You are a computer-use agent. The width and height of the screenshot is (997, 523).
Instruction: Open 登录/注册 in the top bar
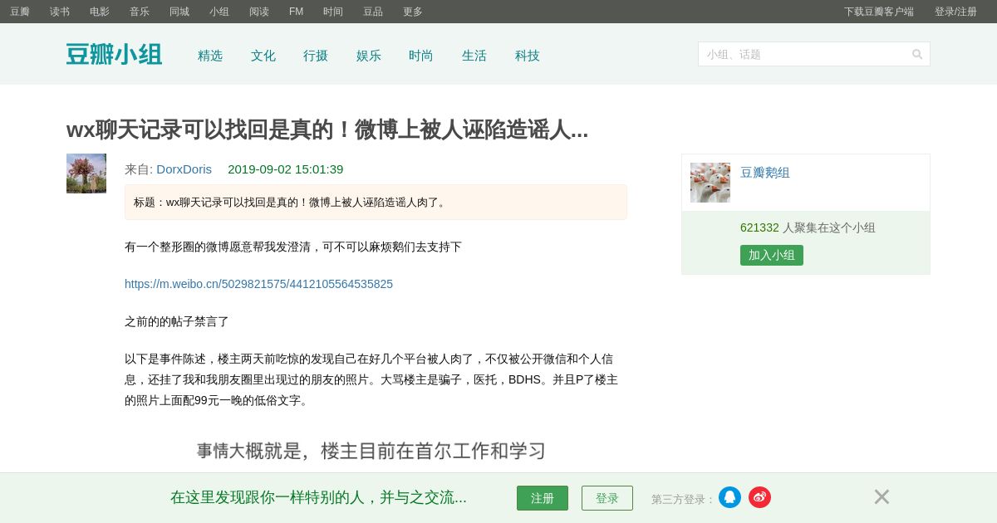point(955,12)
